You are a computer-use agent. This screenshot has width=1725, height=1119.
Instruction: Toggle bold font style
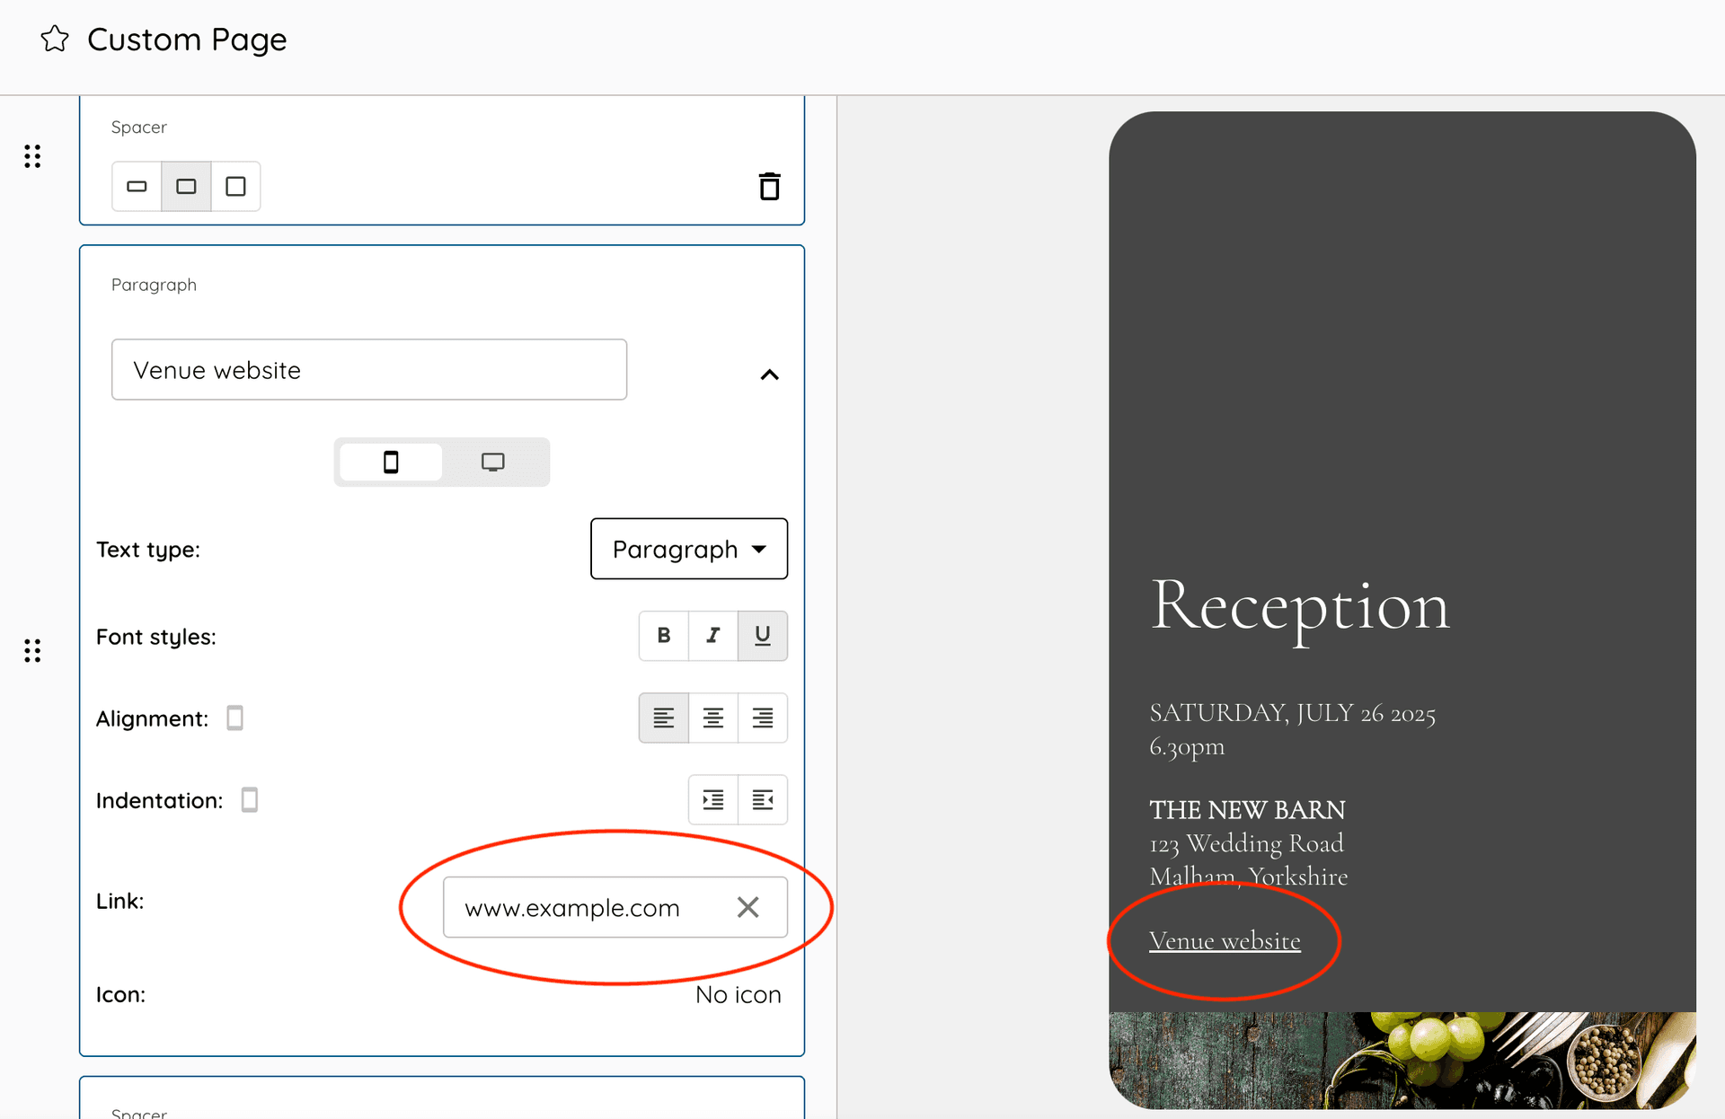[664, 636]
